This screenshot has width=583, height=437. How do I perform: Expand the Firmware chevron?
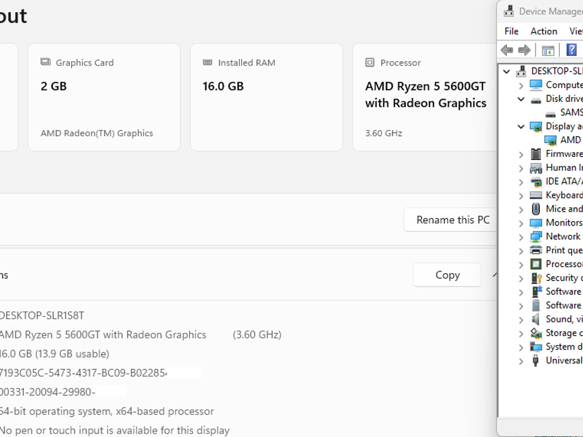pyautogui.click(x=521, y=155)
